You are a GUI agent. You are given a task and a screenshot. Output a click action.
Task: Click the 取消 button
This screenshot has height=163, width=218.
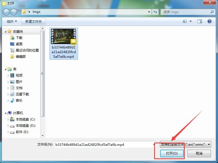pyautogui.click(x=199, y=153)
